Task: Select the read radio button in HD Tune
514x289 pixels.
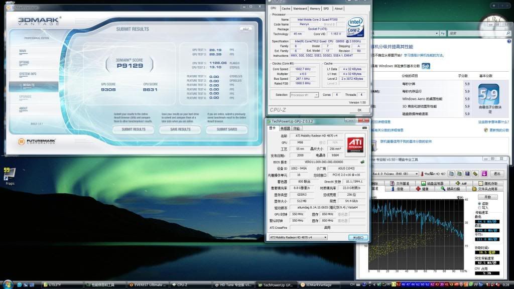Action: click(479, 204)
